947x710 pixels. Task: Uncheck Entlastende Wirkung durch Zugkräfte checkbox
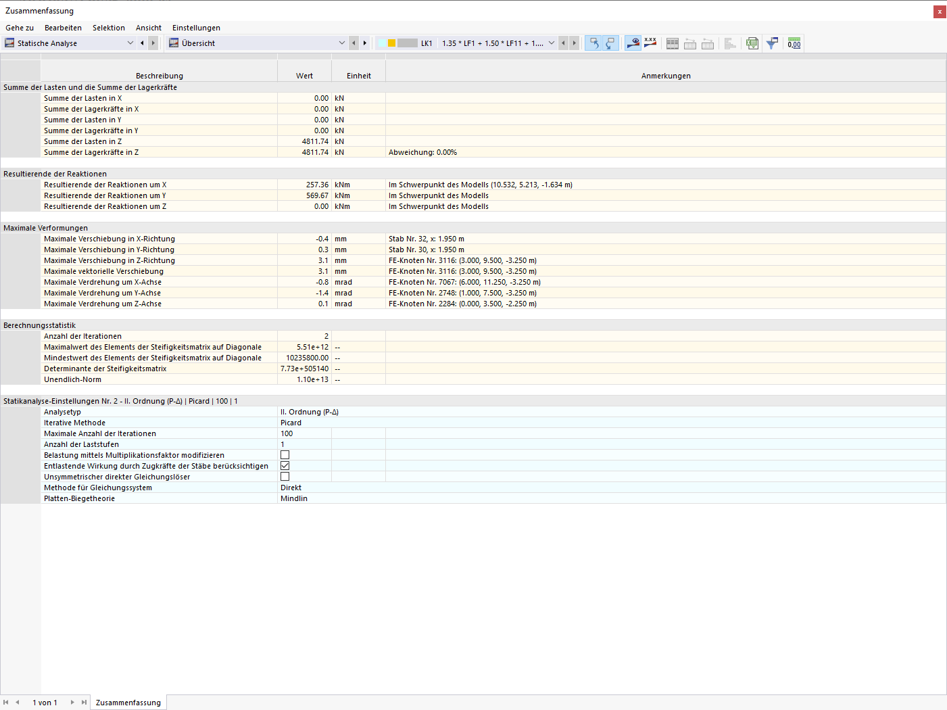(x=285, y=466)
